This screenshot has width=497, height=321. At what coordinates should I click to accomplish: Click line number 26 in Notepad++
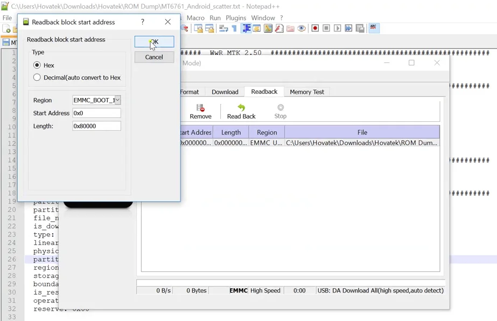[12, 259]
